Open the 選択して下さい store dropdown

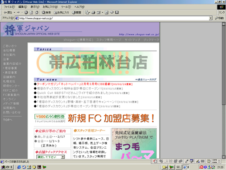51,157
